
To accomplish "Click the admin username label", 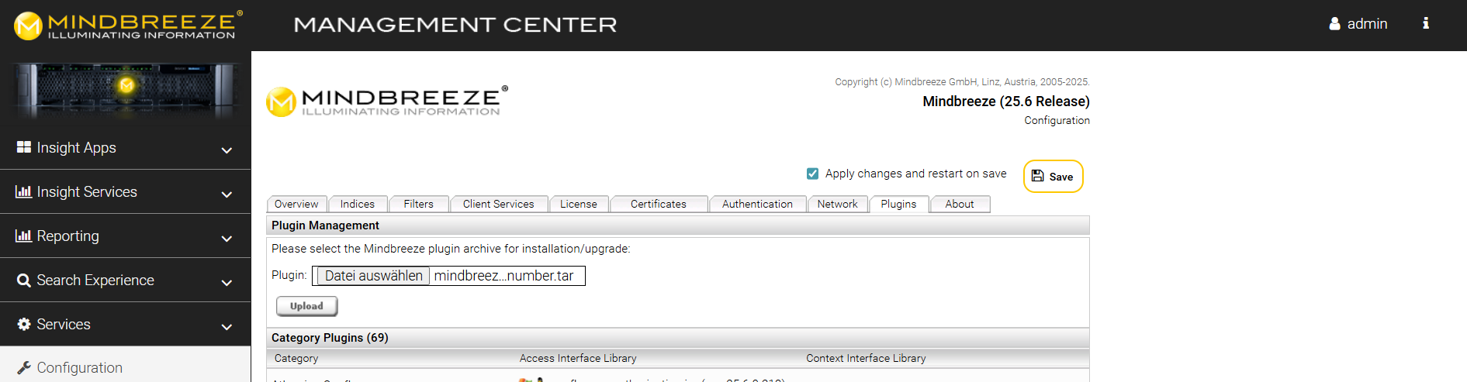I will (1367, 24).
